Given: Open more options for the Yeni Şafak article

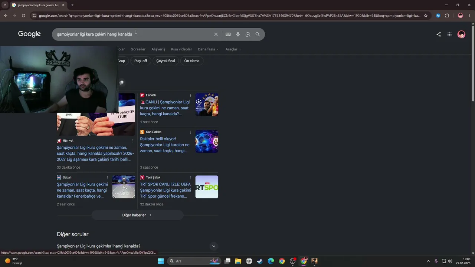Looking at the screenshot, I should [x=191, y=178].
